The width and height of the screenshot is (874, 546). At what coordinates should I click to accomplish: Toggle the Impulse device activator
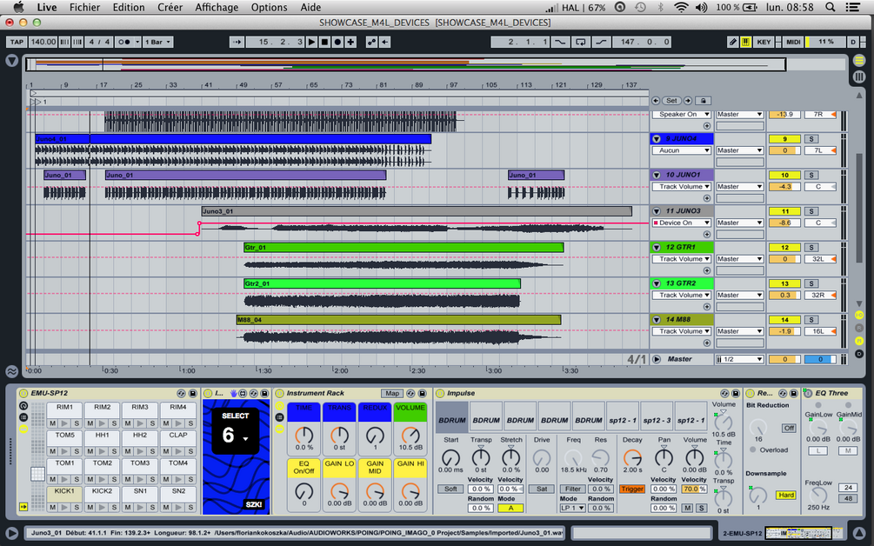tap(440, 393)
